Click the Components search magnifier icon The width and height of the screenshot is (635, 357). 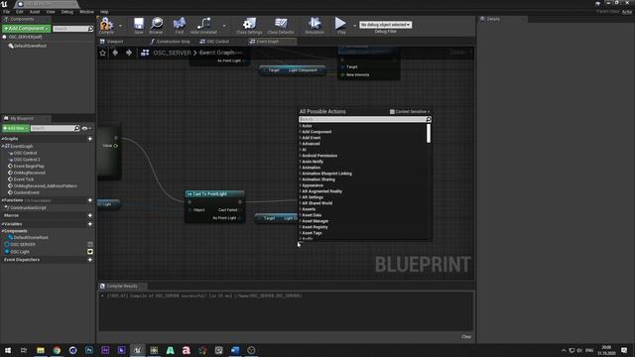click(90, 29)
